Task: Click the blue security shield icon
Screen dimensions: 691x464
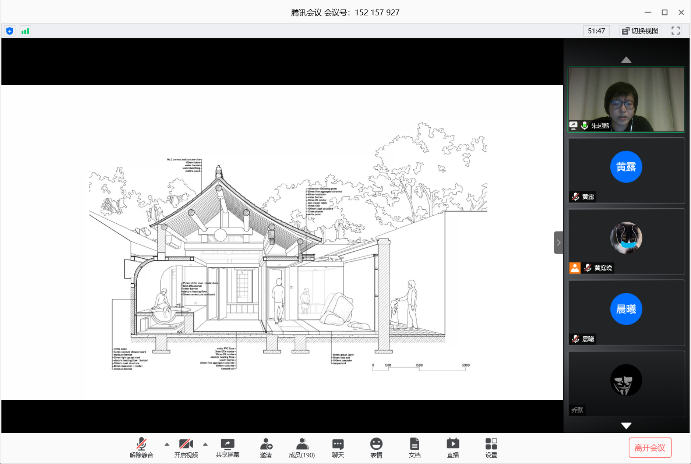Action: [10, 31]
